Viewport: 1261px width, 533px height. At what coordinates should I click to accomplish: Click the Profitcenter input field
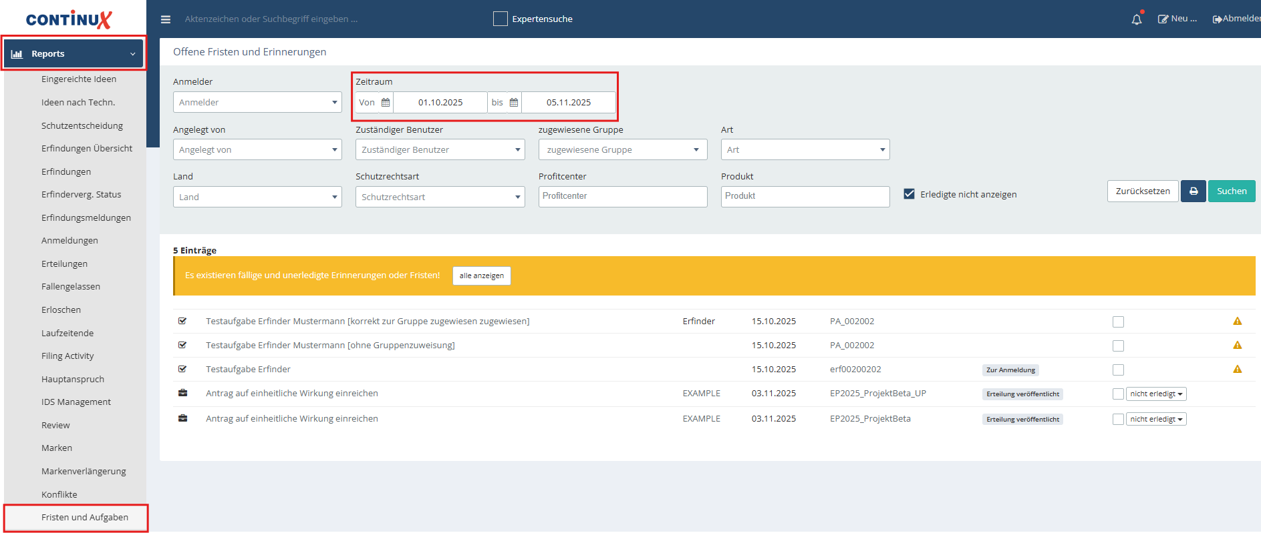coord(622,197)
